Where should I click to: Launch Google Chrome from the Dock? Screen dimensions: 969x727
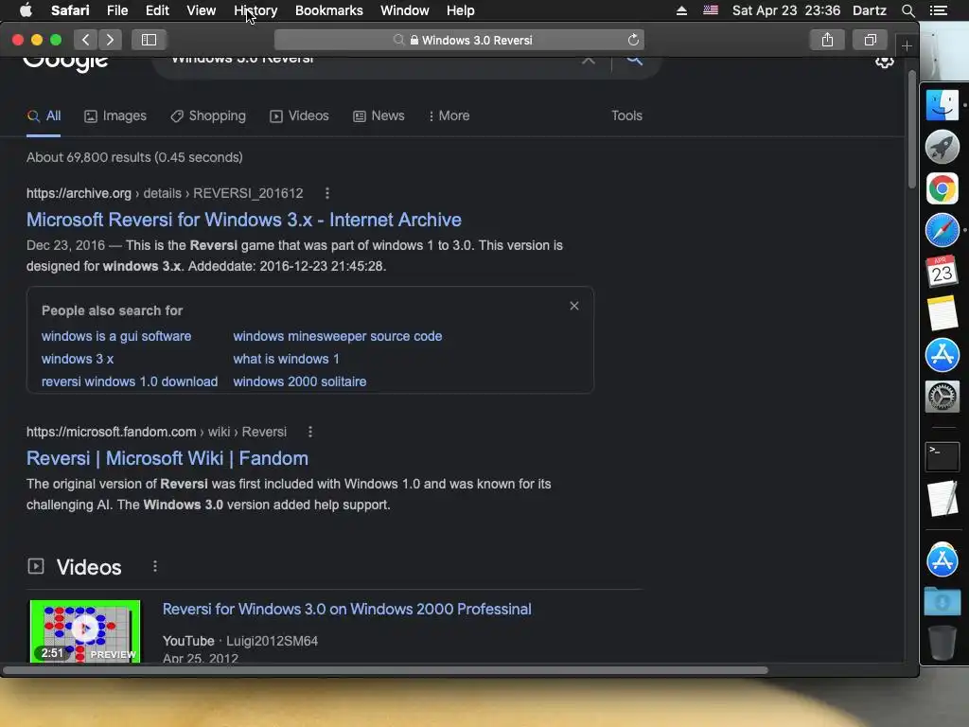(942, 188)
